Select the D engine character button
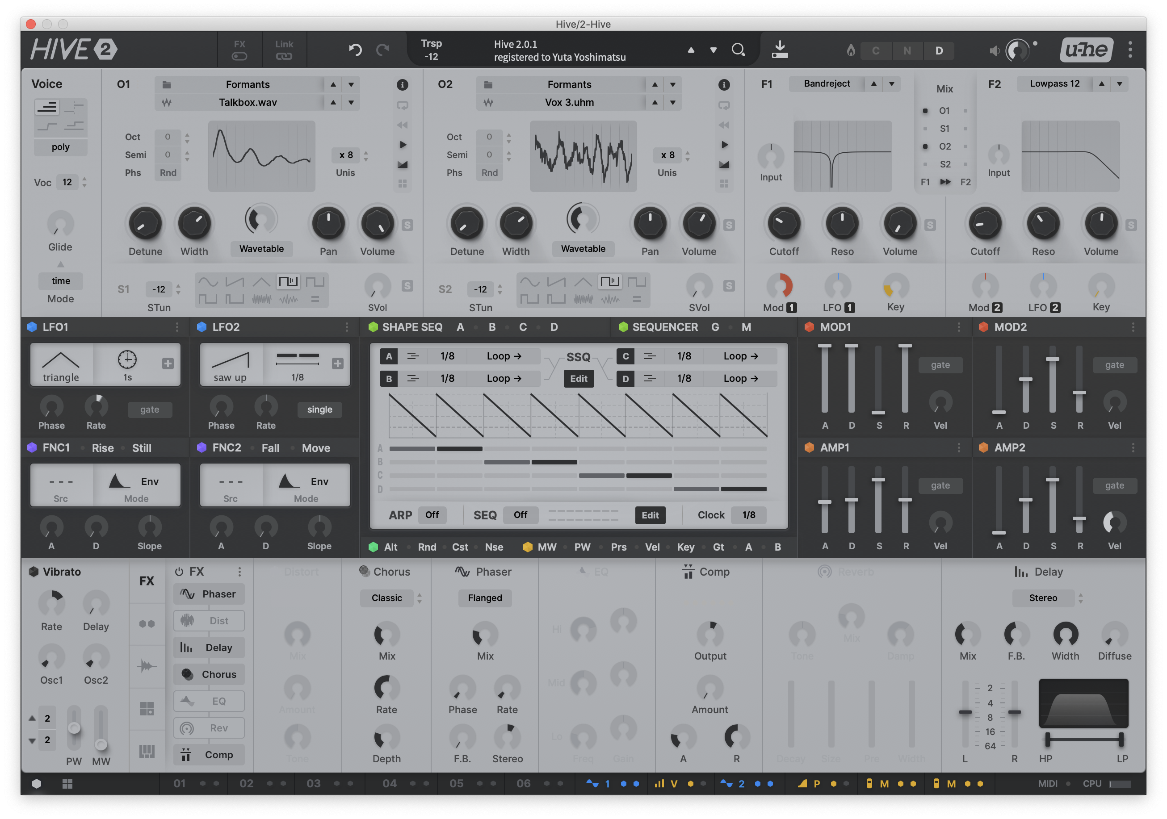The image size is (1167, 819). point(939,50)
